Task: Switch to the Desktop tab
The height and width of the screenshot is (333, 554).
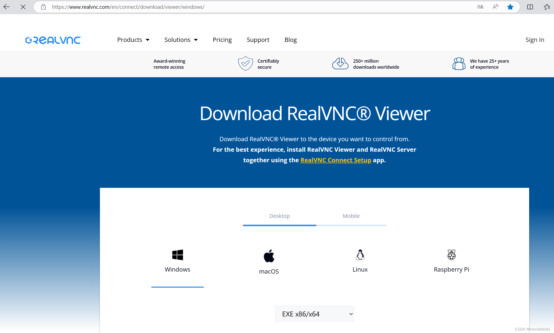Action: pyautogui.click(x=279, y=216)
